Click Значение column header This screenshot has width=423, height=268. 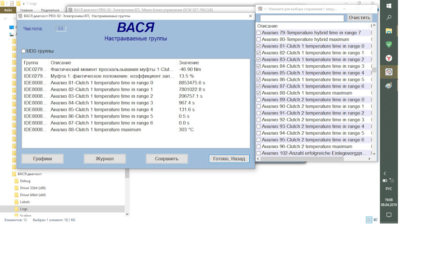[213, 62]
